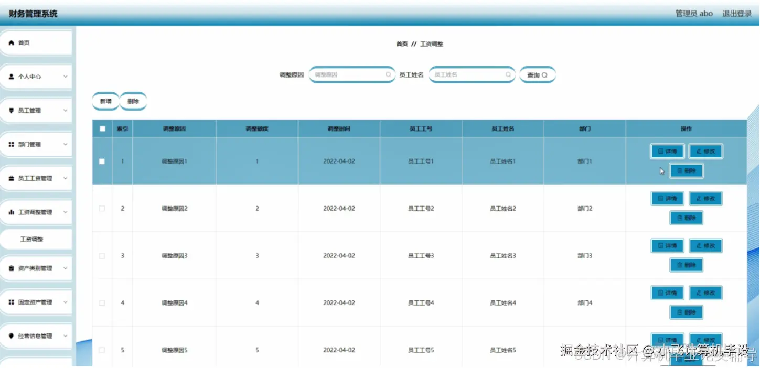Tick the checkbox for row 5
760x368 pixels.
point(102,350)
